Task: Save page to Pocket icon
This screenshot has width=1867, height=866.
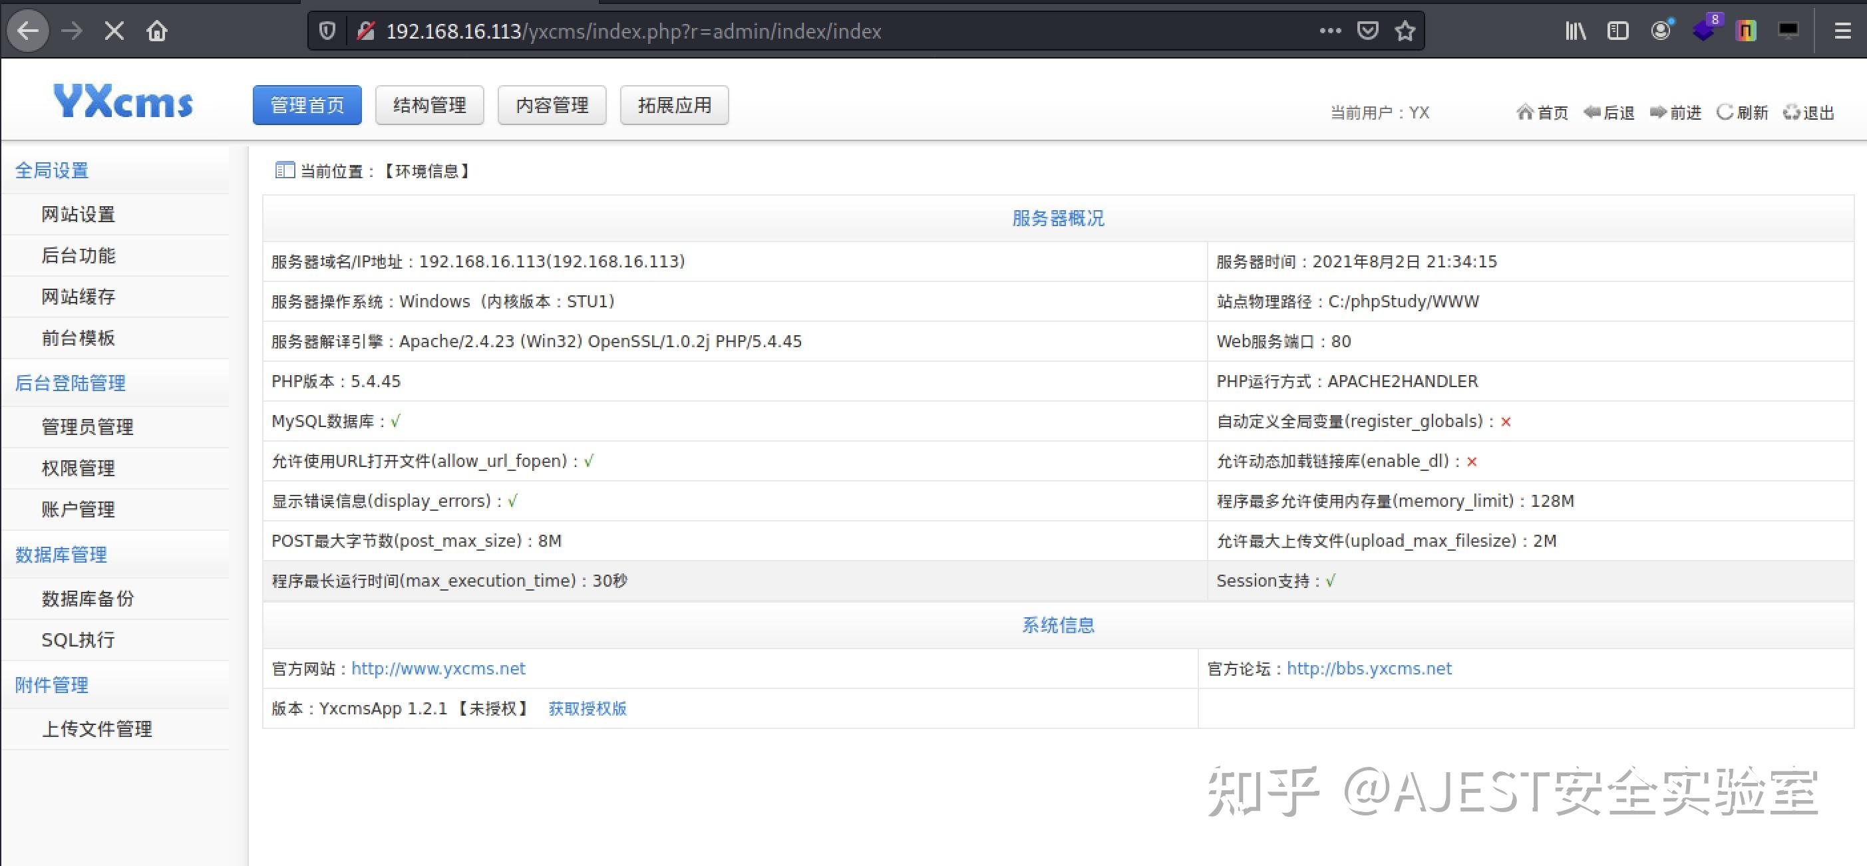Action: coord(1367,31)
